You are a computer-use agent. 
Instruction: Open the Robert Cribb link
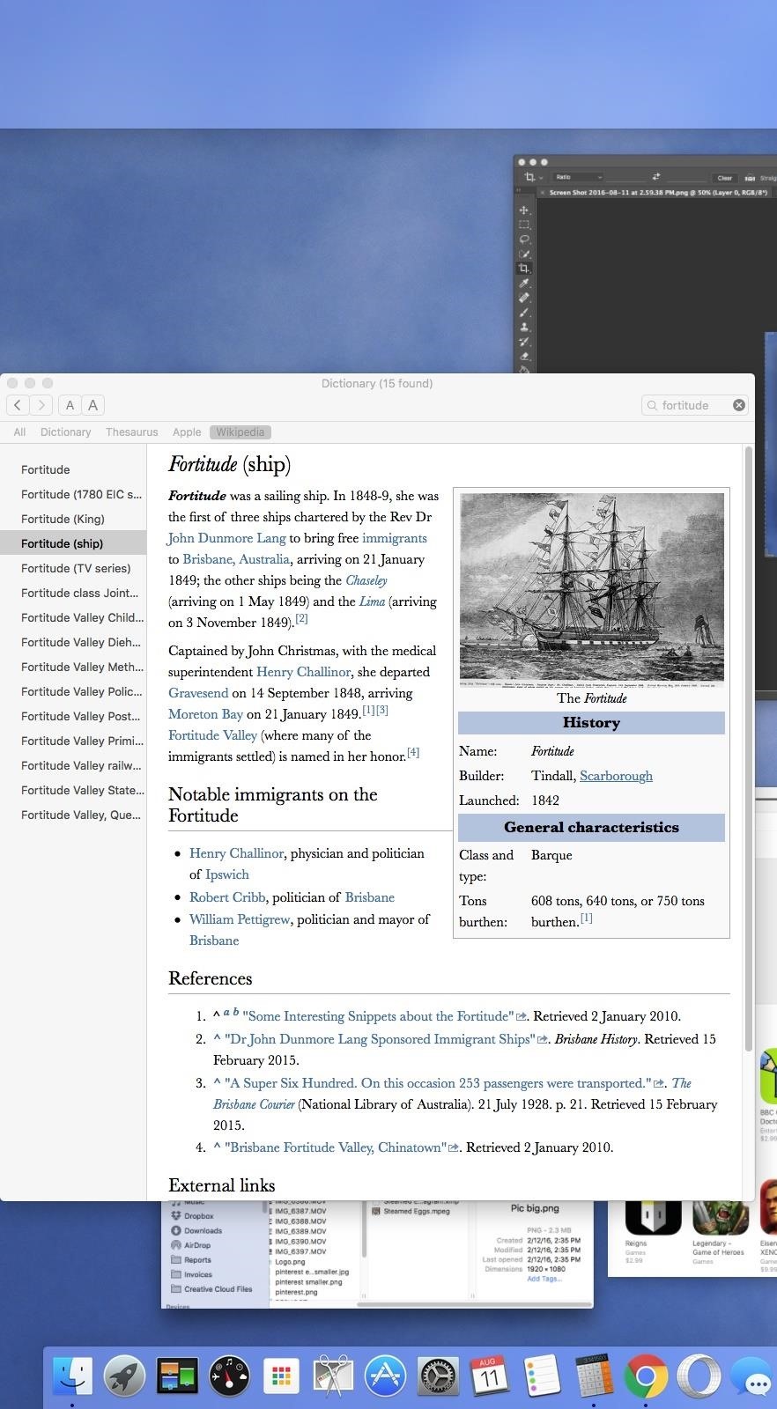point(227,897)
